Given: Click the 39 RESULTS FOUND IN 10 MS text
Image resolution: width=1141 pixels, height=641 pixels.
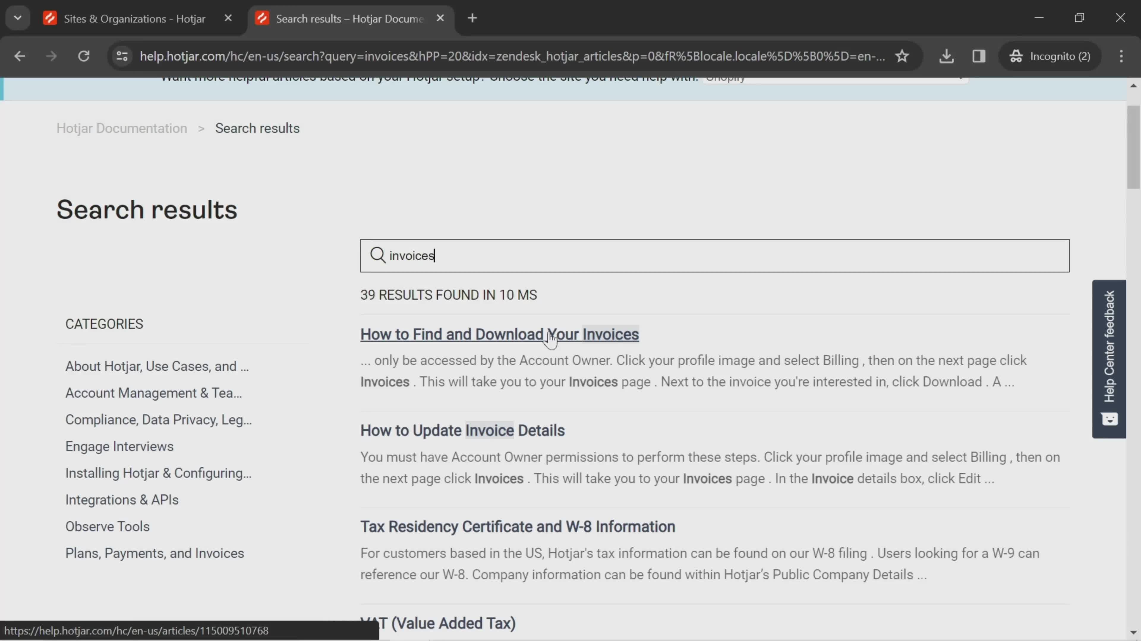Looking at the screenshot, I should click(448, 295).
